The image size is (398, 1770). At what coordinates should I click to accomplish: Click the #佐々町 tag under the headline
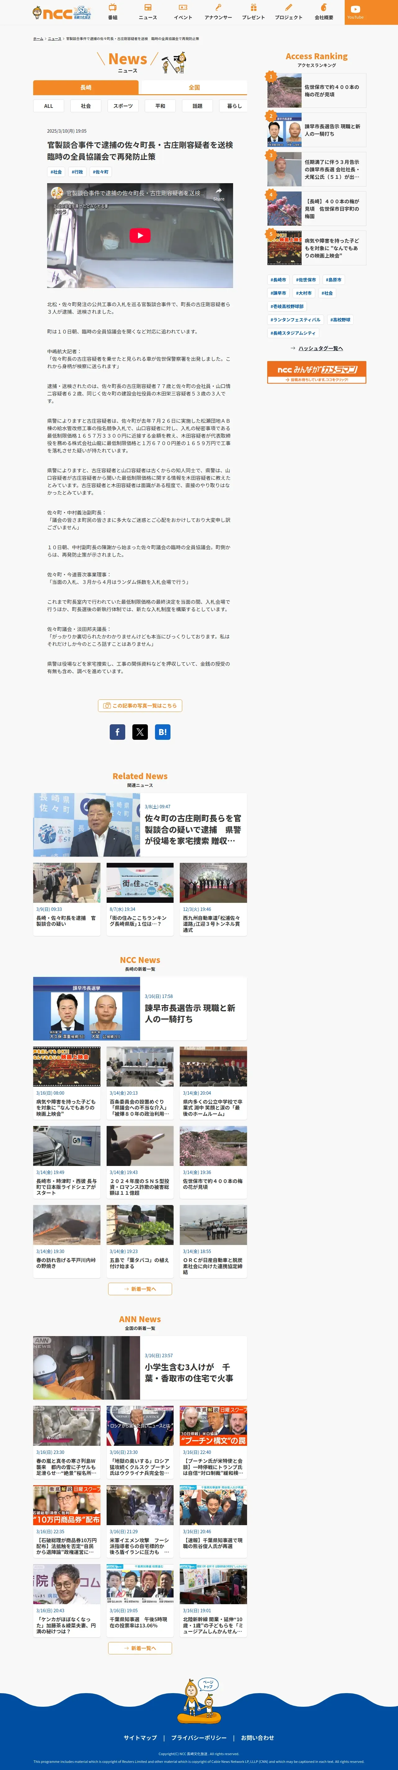pyautogui.click(x=100, y=172)
